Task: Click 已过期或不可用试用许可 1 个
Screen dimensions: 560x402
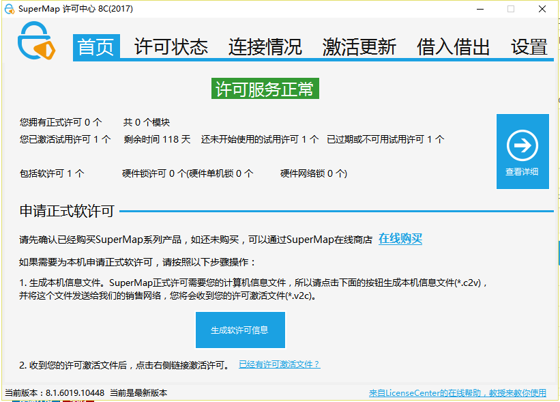Action: (x=385, y=139)
